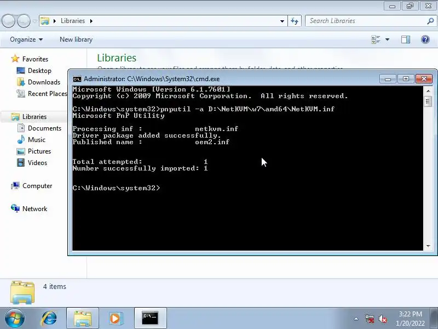Open the Pictures library
This screenshot has height=329, width=438.
coord(39,151)
